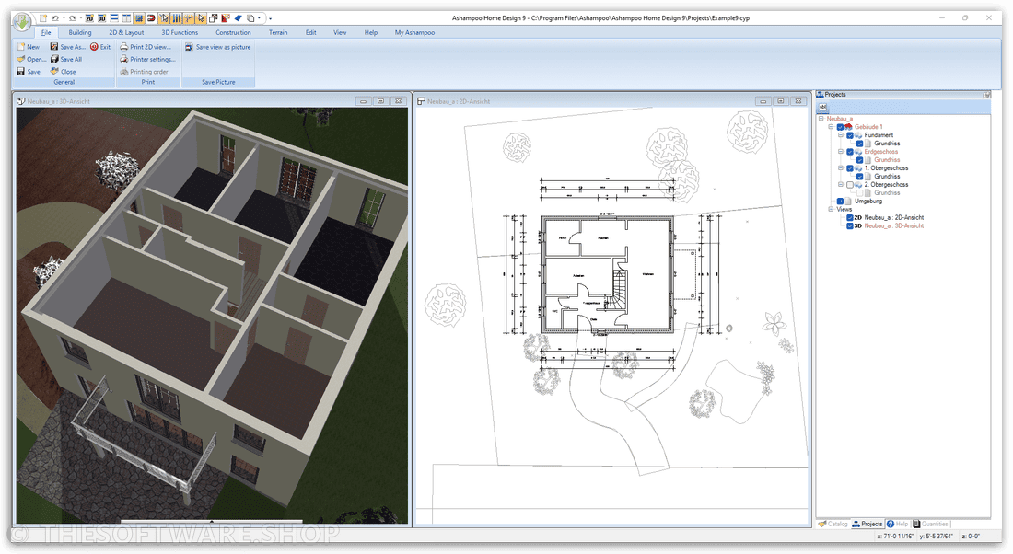The image size is (1013, 554).
Task: Open the My Ashampoo ribbon tab
Action: (414, 32)
